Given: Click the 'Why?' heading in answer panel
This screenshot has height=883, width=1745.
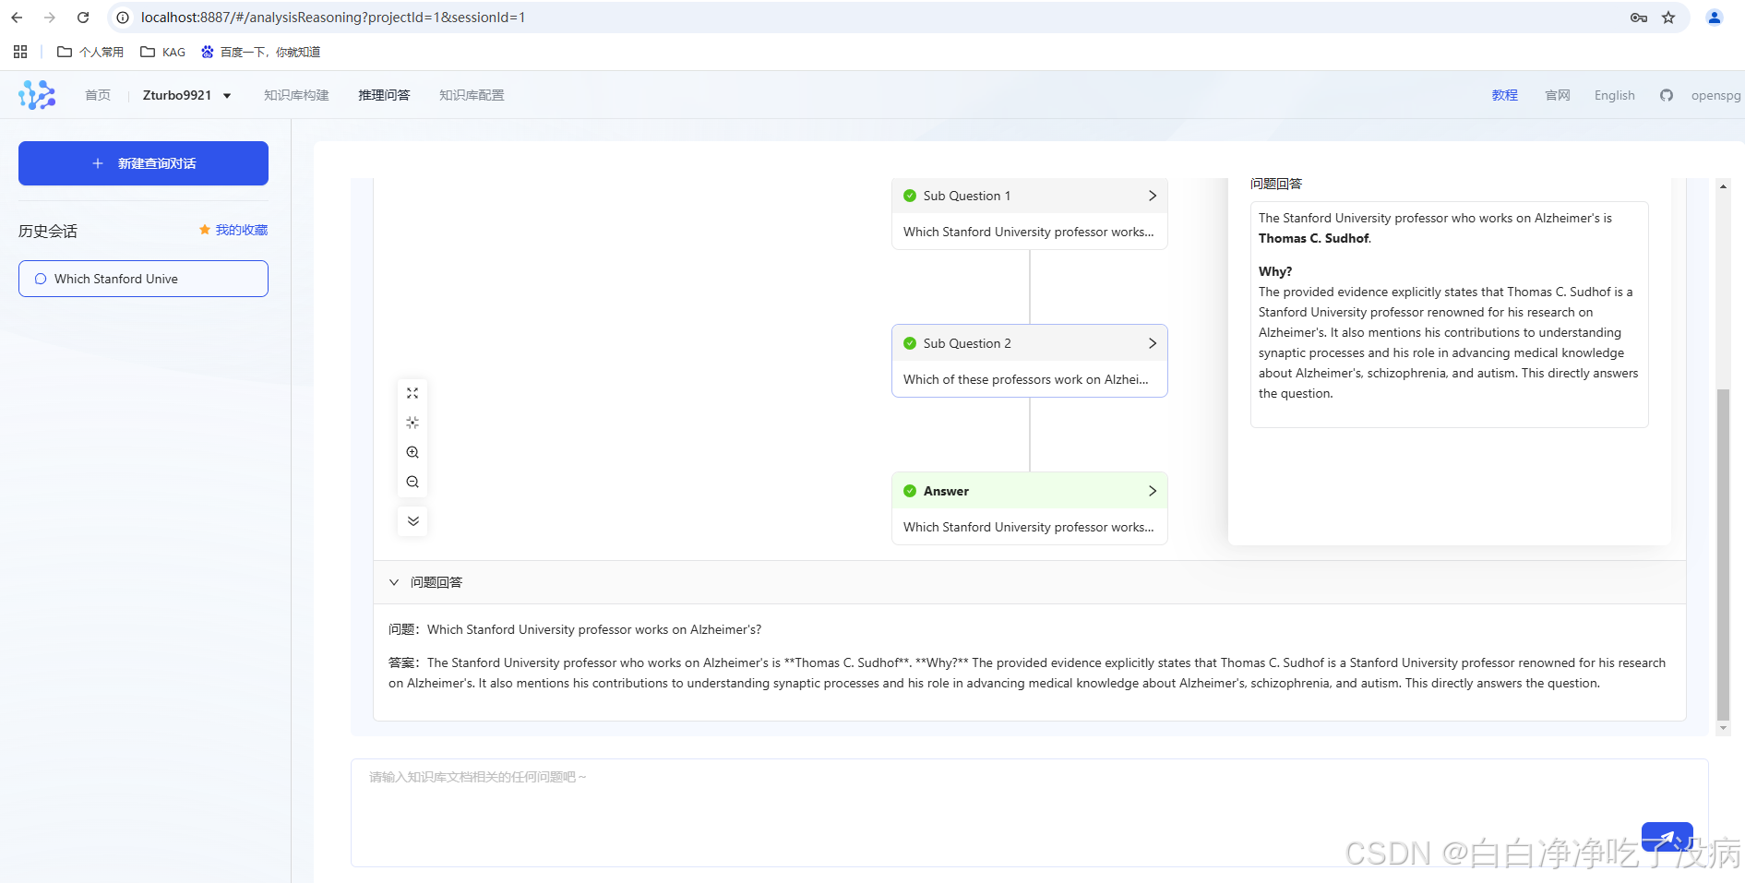Looking at the screenshot, I should click(1275, 271).
